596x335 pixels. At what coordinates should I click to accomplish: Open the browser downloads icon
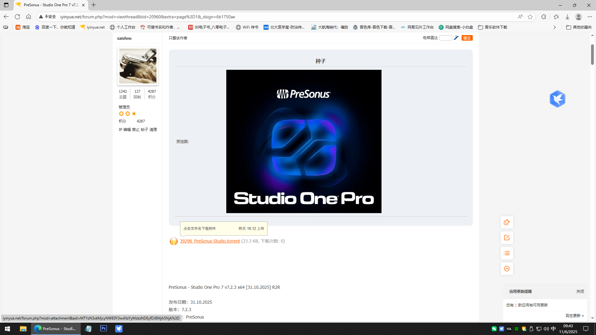tap(567, 17)
